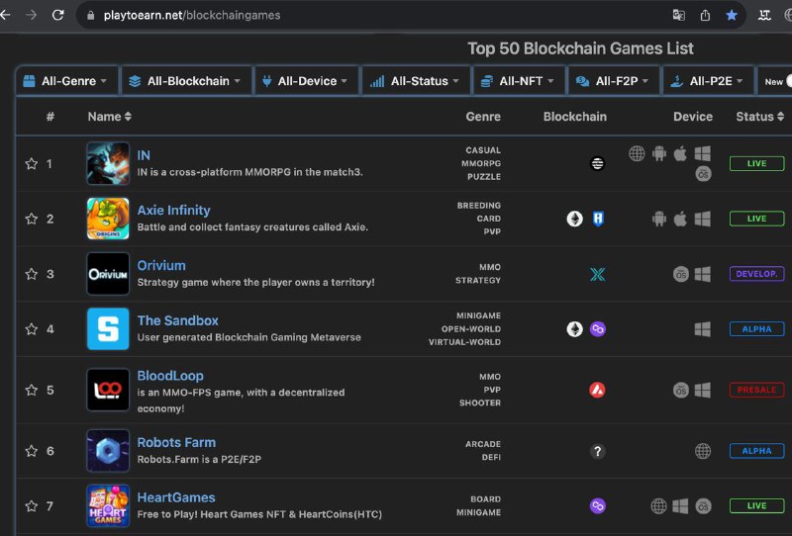This screenshot has width=792, height=536.
Task: Open the All-NFT filter dropdown
Action: [x=519, y=81]
